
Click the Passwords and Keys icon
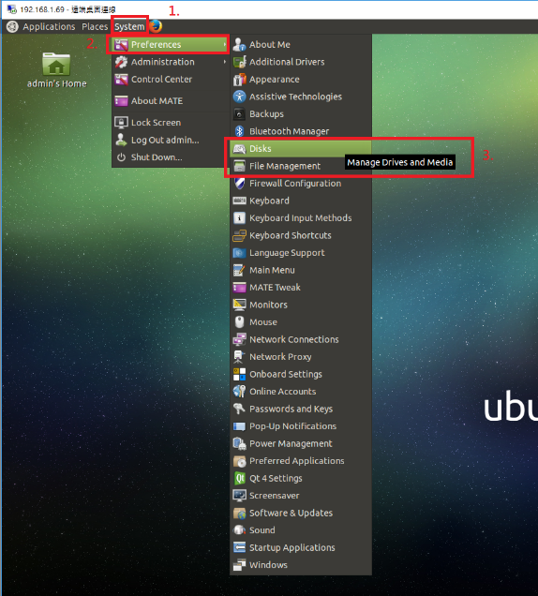point(239,409)
